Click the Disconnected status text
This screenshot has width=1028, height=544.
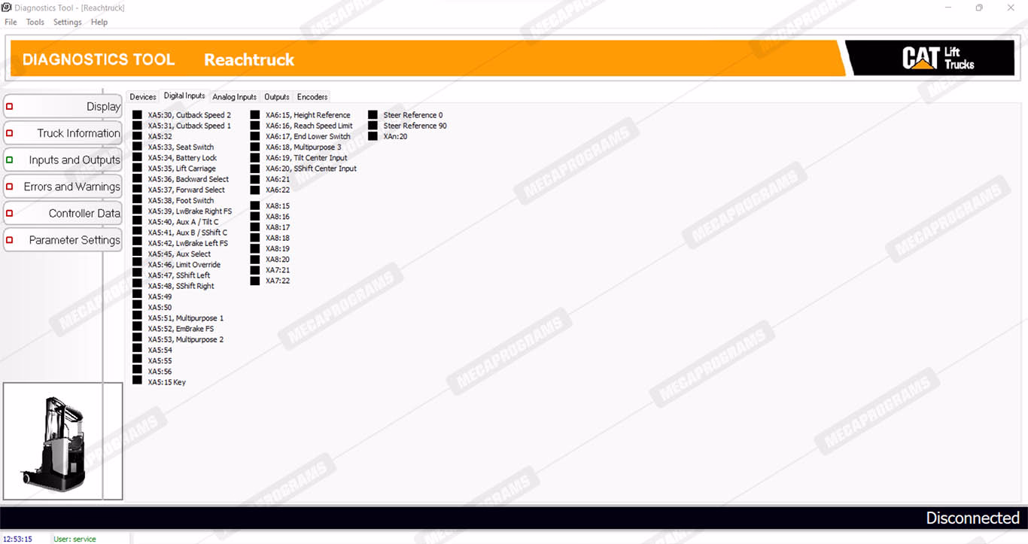(972, 518)
